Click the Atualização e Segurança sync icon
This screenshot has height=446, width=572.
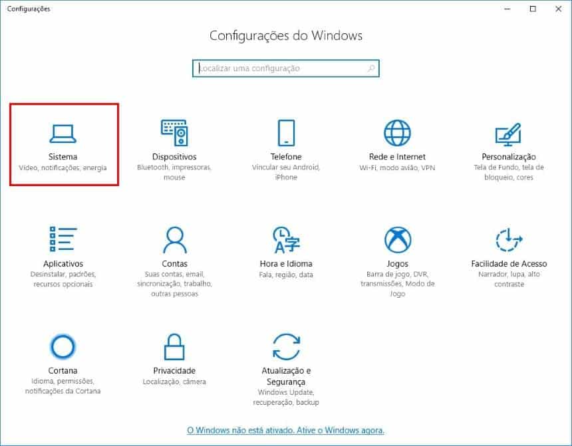click(287, 347)
